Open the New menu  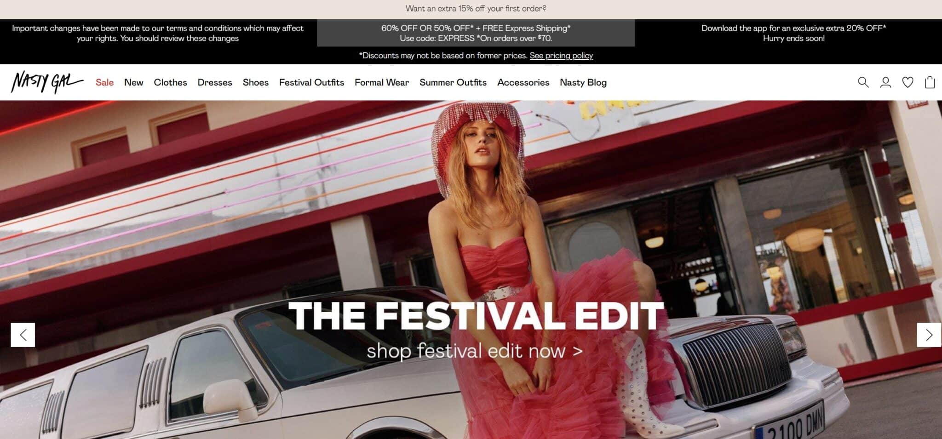133,82
